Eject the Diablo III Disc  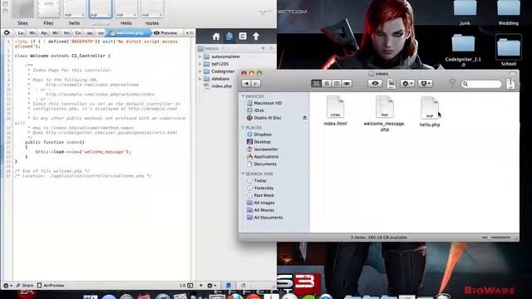click(305, 118)
